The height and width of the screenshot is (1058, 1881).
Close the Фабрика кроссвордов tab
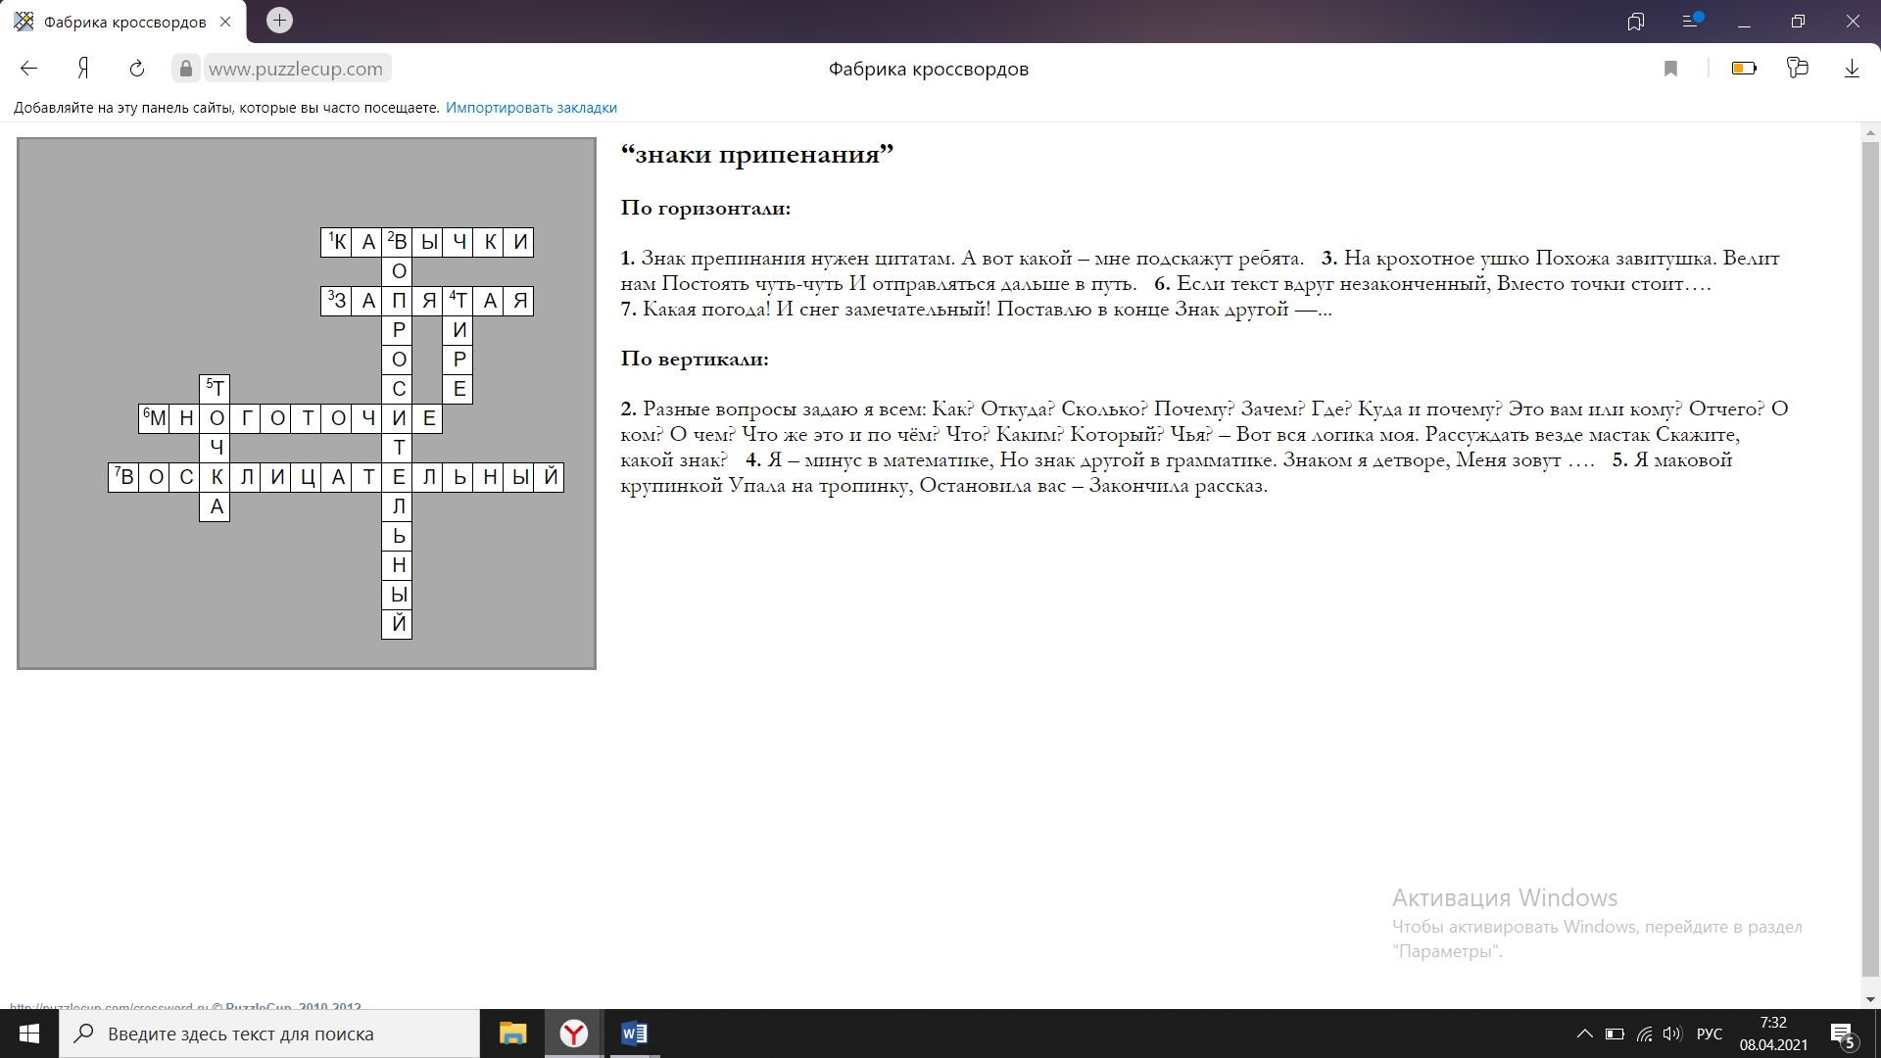pyautogui.click(x=225, y=22)
